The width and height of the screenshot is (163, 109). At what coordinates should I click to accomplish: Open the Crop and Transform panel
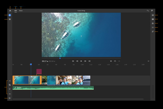[x=153, y=32]
